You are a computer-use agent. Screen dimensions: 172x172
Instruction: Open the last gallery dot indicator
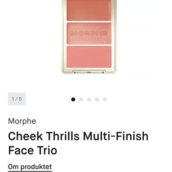click(x=105, y=99)
